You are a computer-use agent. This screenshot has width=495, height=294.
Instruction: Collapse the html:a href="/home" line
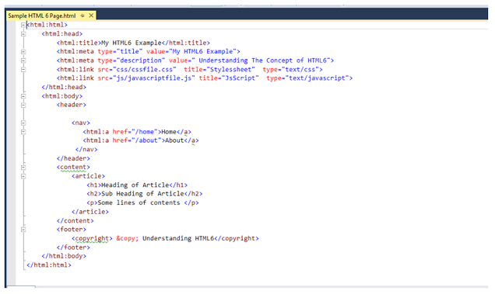click(x=23, y=132)
